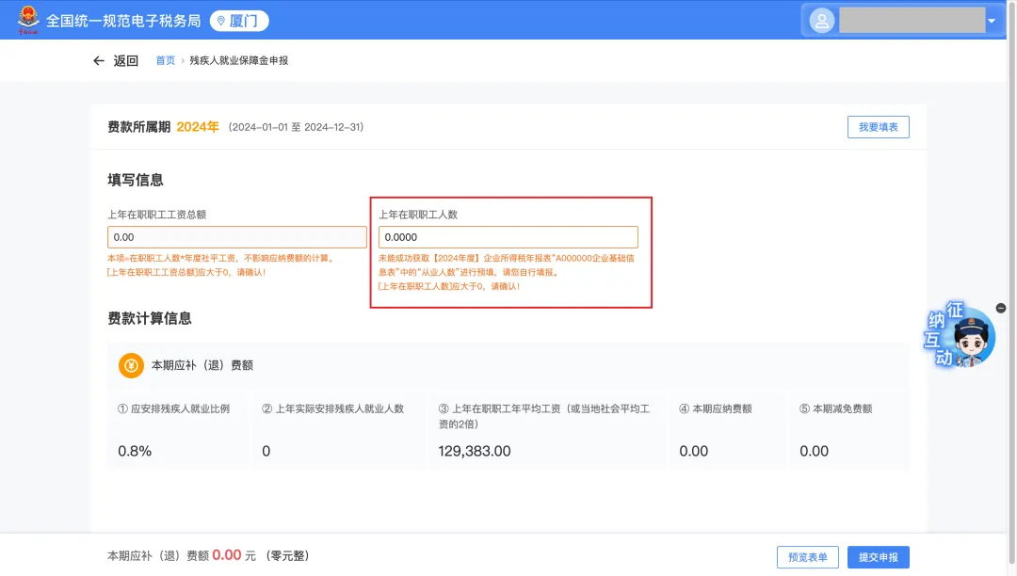Click the breadcrumb chevron separator after 首页
1017x576 pixels.
point(183,60)
